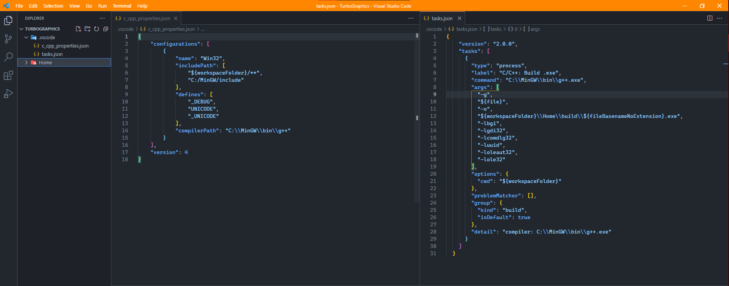729x286 pixels.
Task: Switch to c_cpp_properties.json tab
Action: pyautogui.click(x=146, y=18)
